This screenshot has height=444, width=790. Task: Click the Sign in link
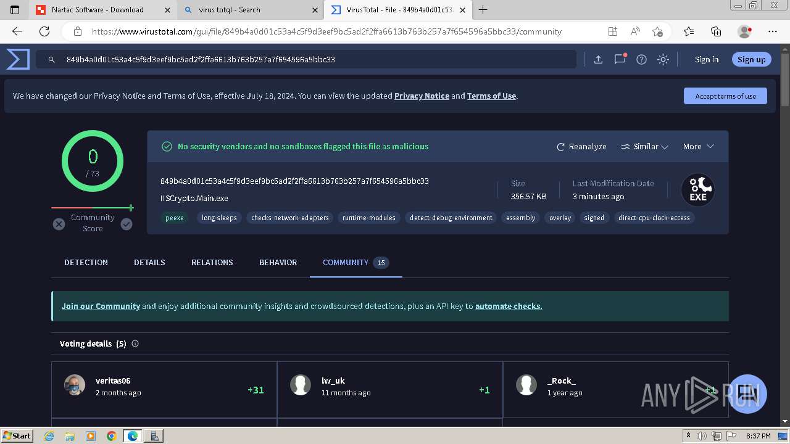707,59
